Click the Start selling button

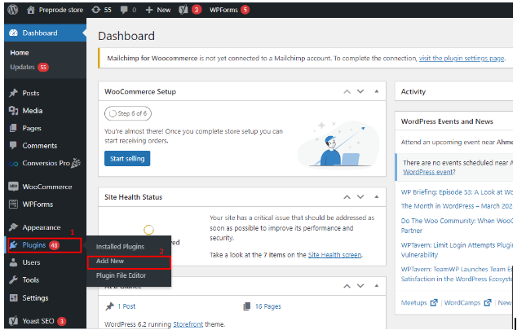[x=127, y=158]
